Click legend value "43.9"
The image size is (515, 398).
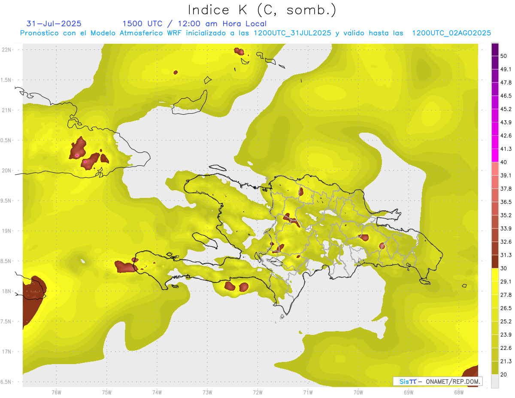(x=506, y=122)
